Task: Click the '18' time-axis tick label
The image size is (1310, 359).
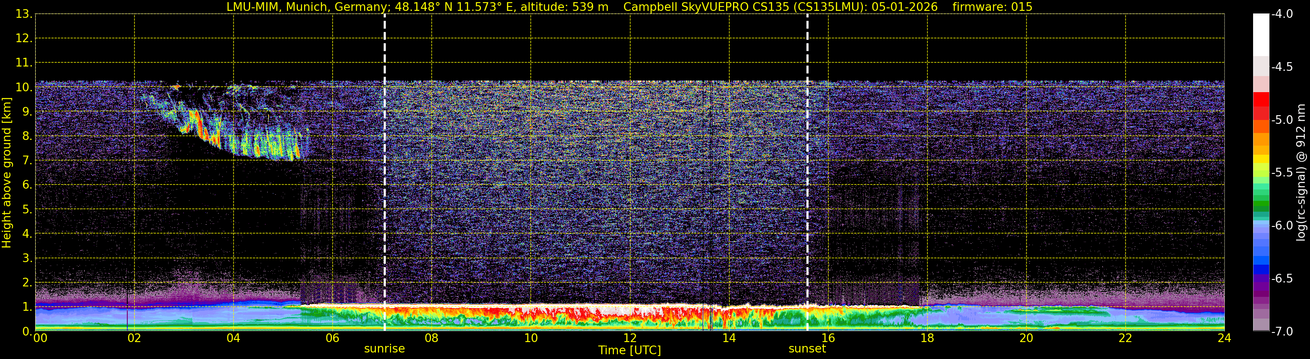Action: 928,338
